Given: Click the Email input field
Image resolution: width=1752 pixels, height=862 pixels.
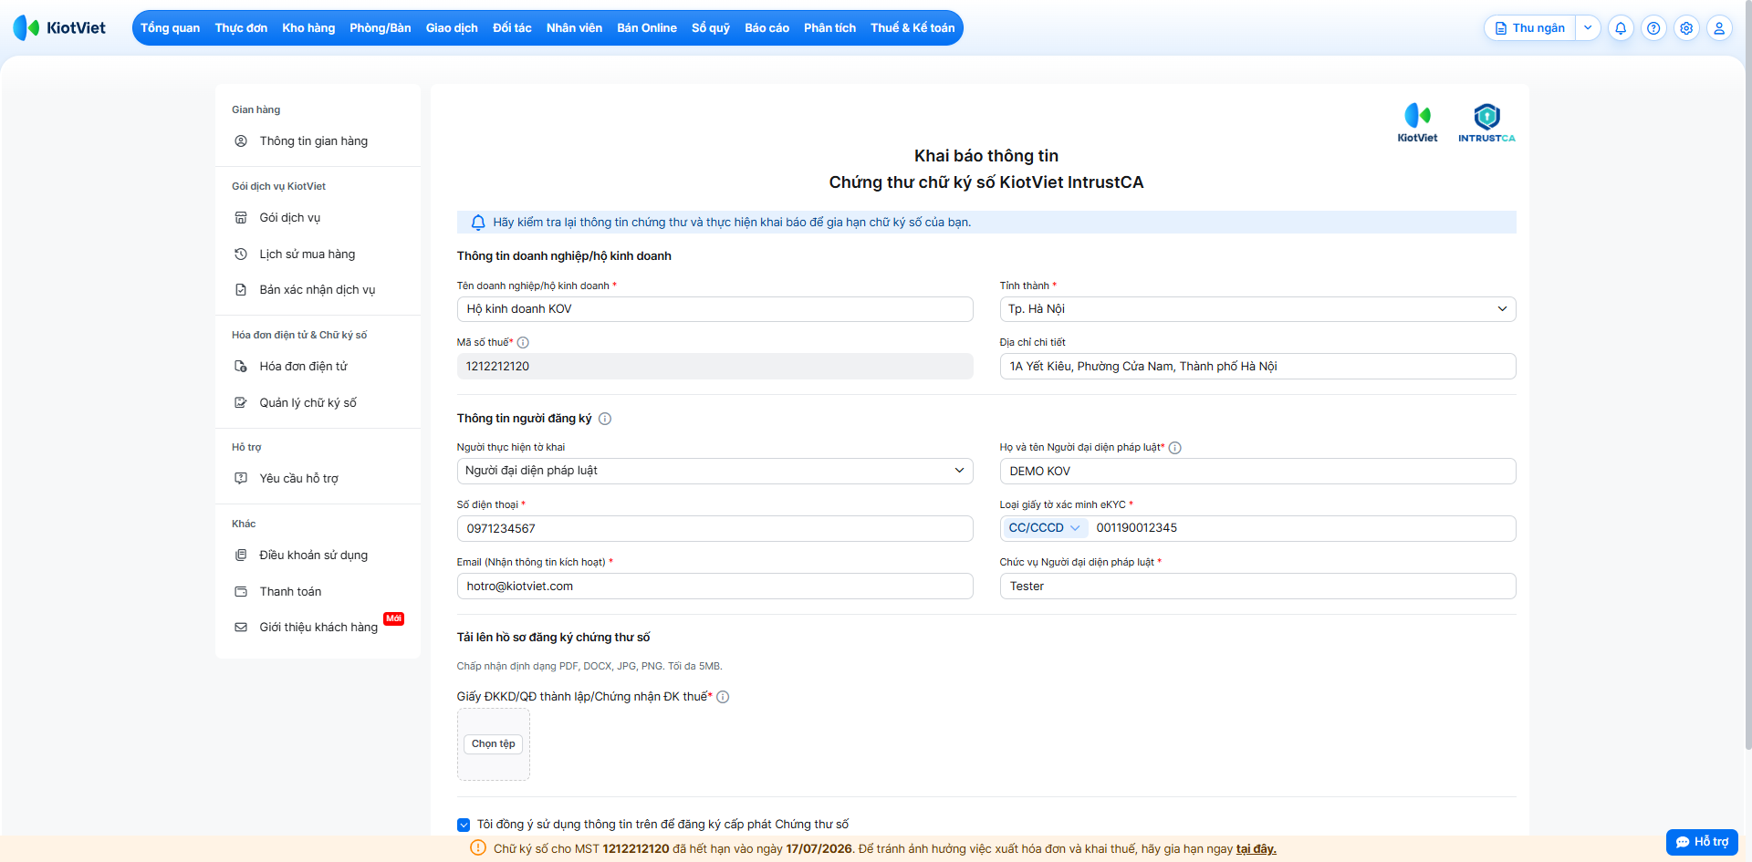Looking at the screenshot, I should click(x=714, y=587).
